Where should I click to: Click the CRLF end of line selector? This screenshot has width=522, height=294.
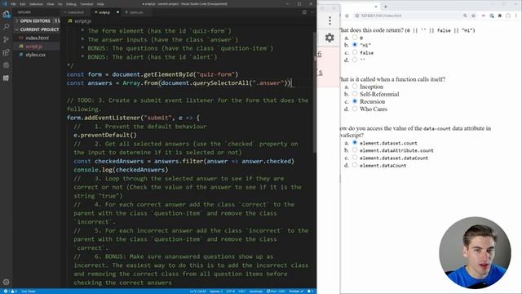[241, 292]
